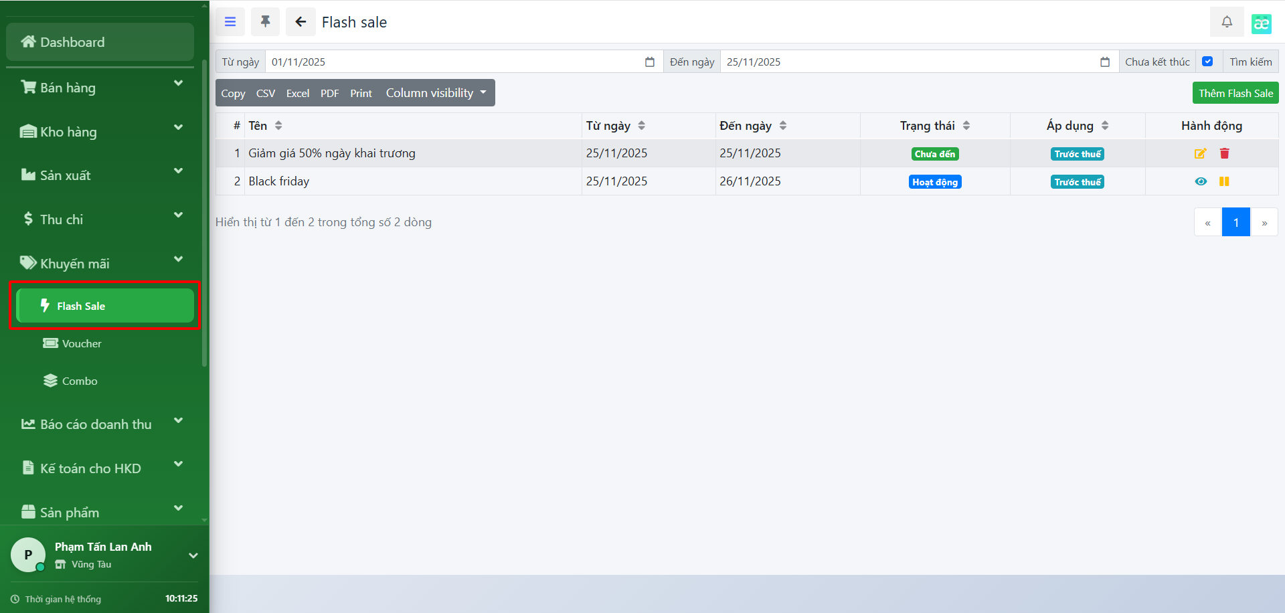Open the Combo submenu item
The height and width of the screenshot is (613, 1285).
80,381
